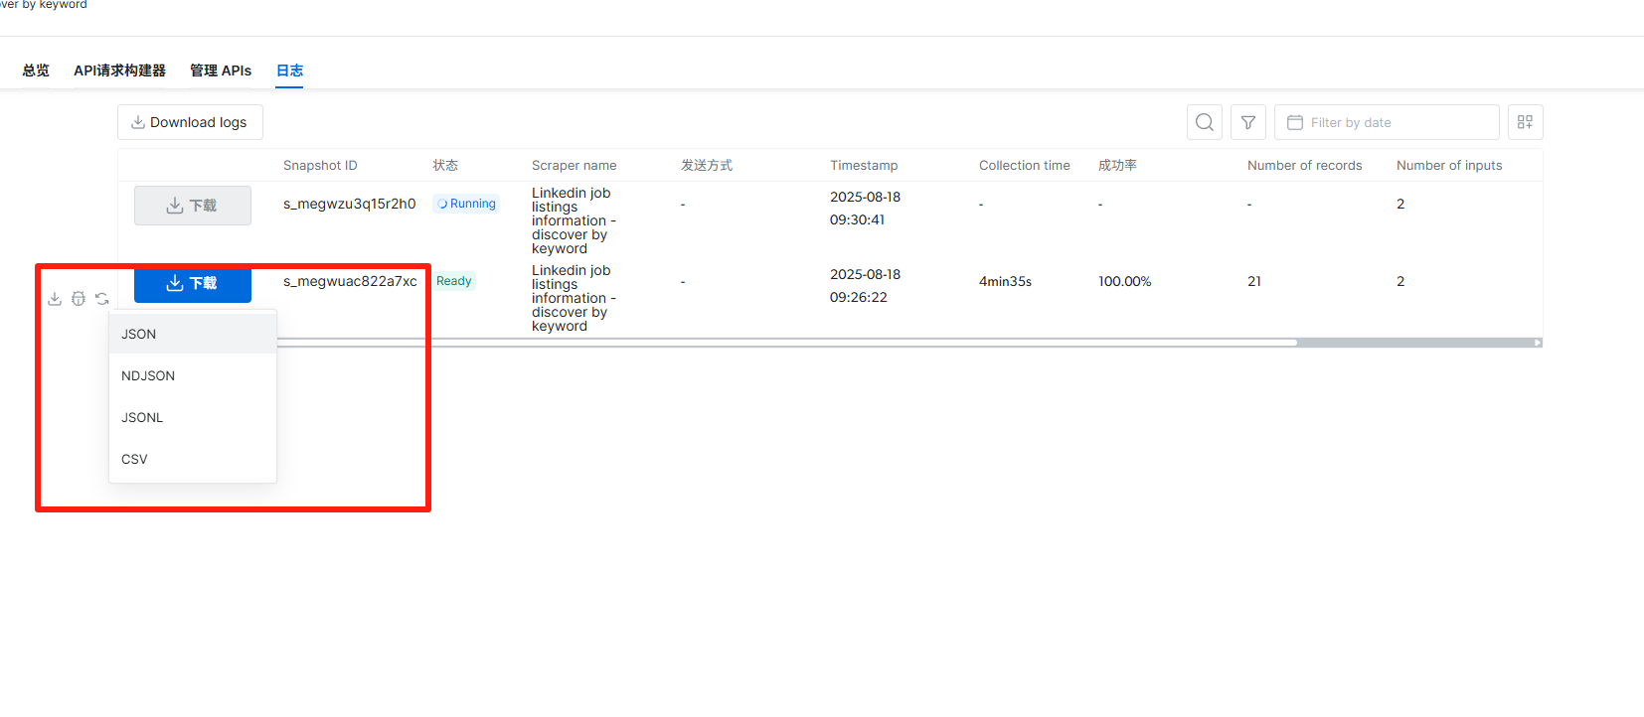Click scraper name in the Running row
This screenshot has width=1644, height=717.
click(574, 220)
